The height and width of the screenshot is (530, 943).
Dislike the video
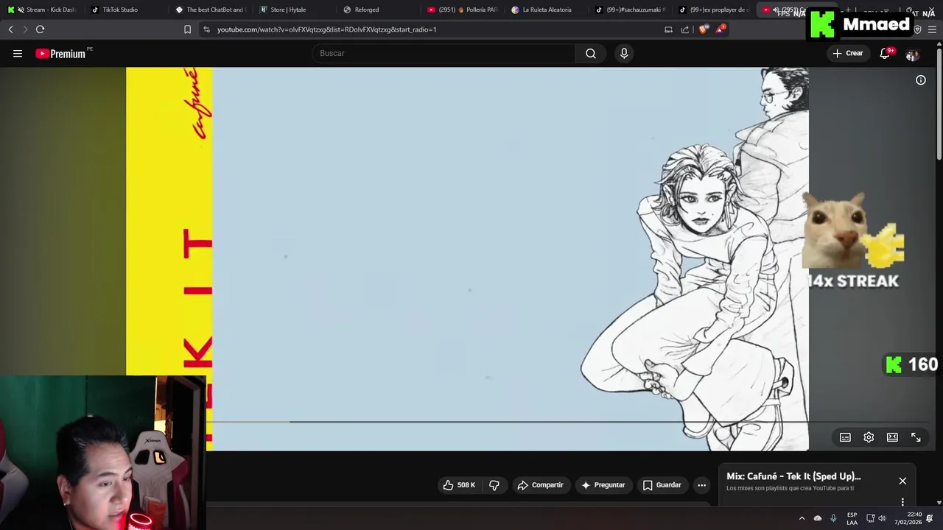tap(494, 485)
